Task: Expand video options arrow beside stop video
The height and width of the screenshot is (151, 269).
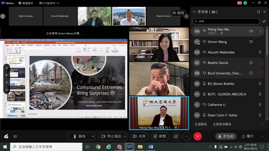Action: tap(125, 136)
